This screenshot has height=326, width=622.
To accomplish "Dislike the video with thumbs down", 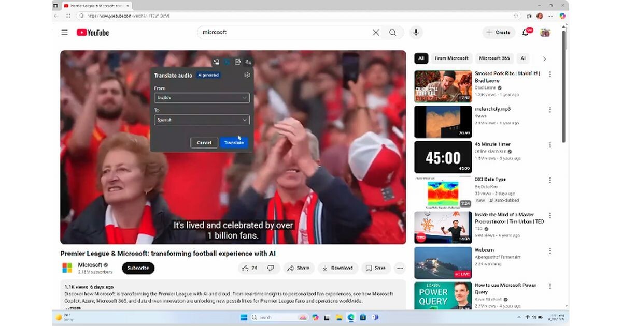I will (271, 268).
